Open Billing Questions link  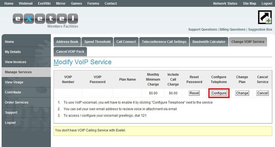pyautogui.click(x=232, y=30)
